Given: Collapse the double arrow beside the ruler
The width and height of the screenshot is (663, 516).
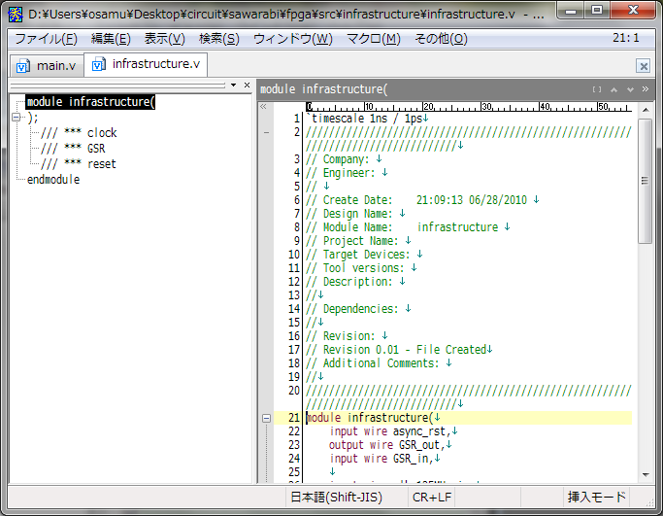Looking at the screenshot, I should (x=264, y=106).
